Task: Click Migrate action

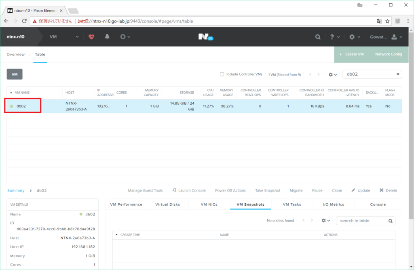Action: click(x=296, y=190)
